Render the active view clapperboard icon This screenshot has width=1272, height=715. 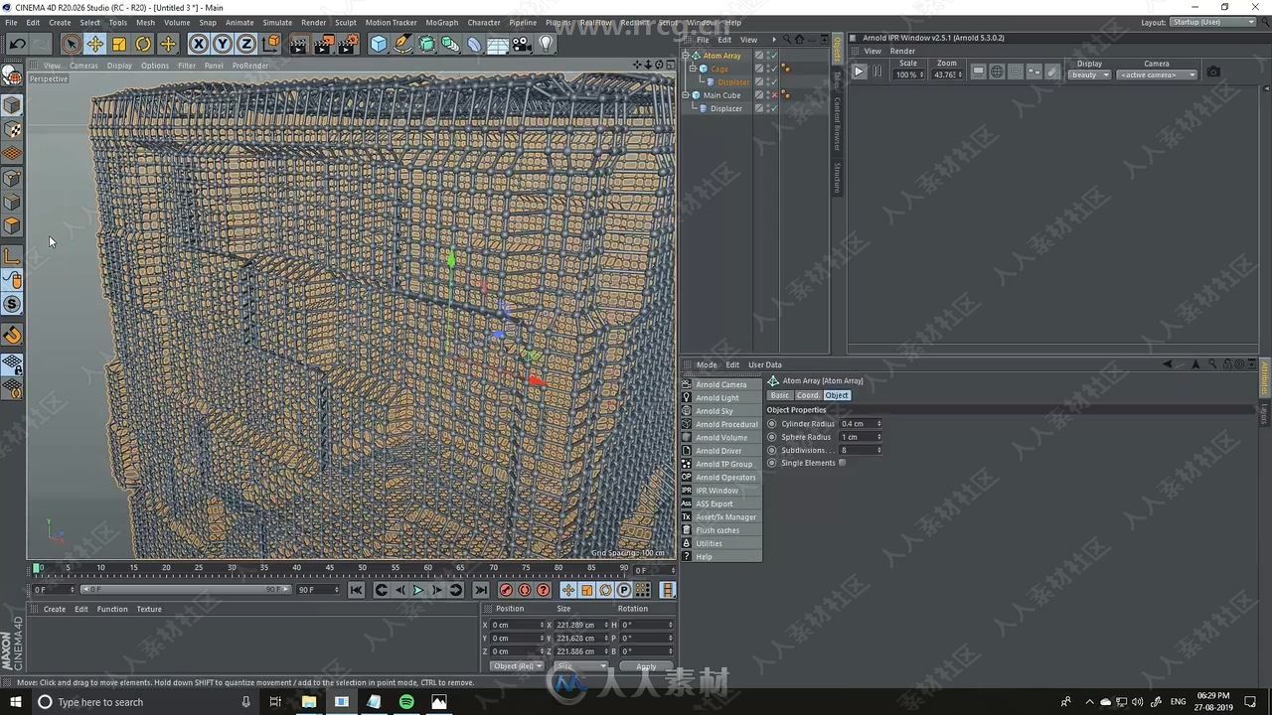(299, 44)
